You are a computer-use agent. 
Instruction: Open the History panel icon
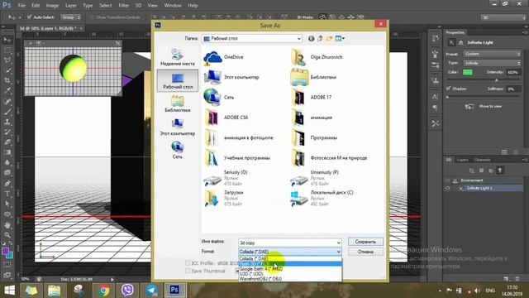pos(436,39)
